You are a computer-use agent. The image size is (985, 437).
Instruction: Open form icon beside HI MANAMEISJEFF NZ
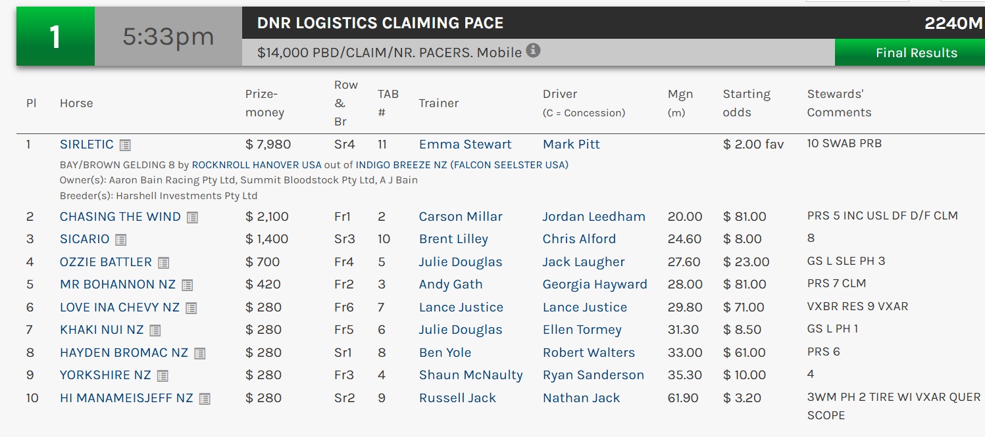pyautogui.click(x=205, y=399)
